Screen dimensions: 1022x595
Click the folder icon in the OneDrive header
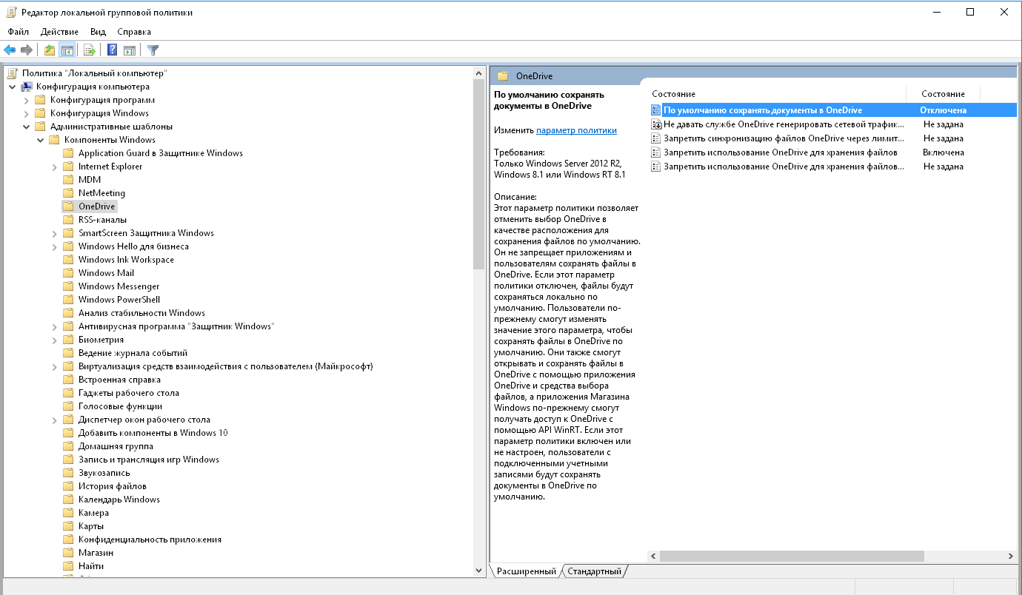pos(503,75)
